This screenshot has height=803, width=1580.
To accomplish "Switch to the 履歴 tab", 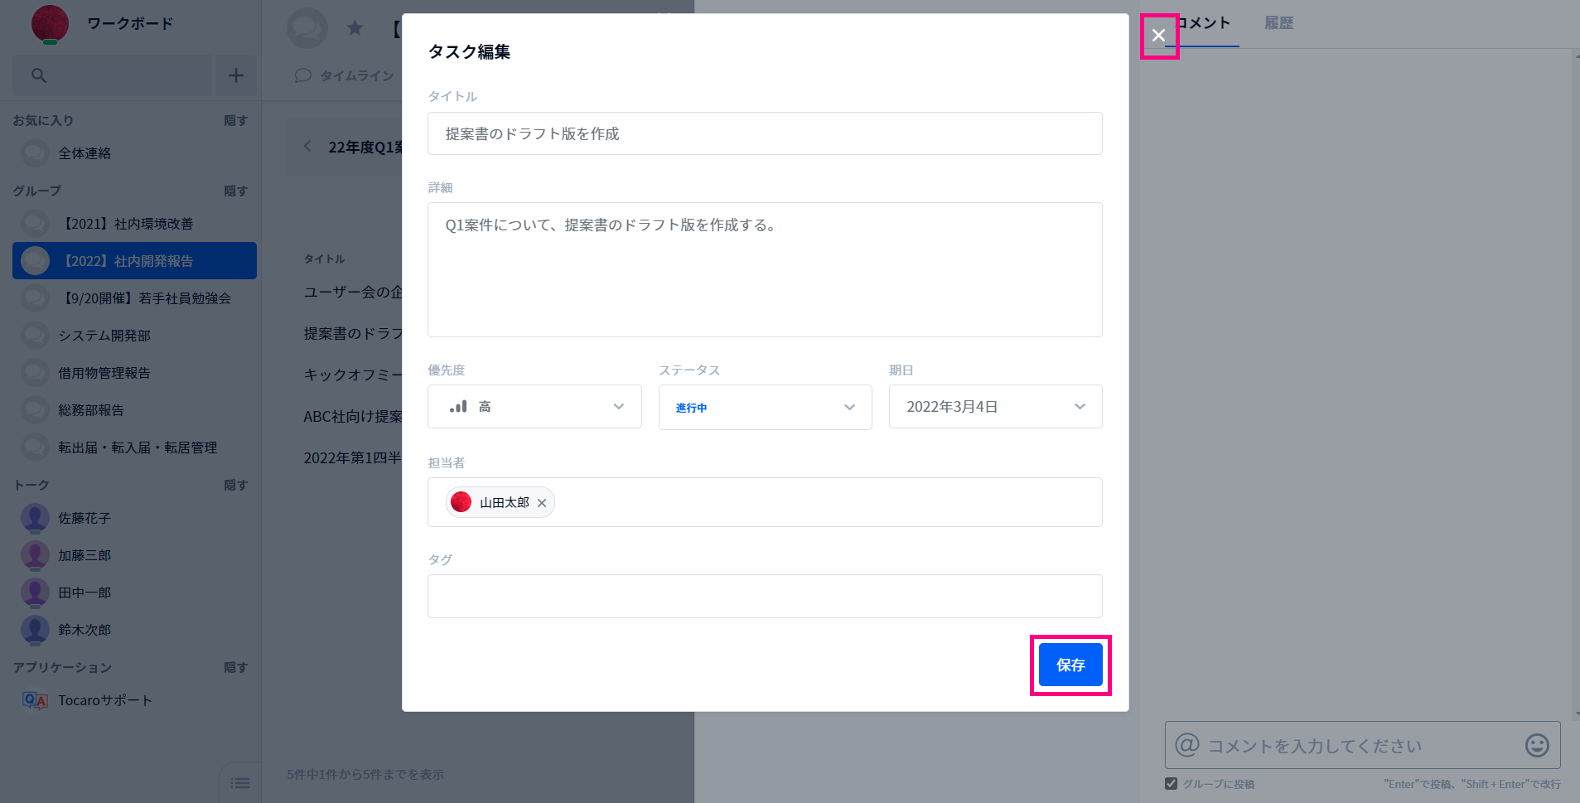I will click(x=1278, y=23).
